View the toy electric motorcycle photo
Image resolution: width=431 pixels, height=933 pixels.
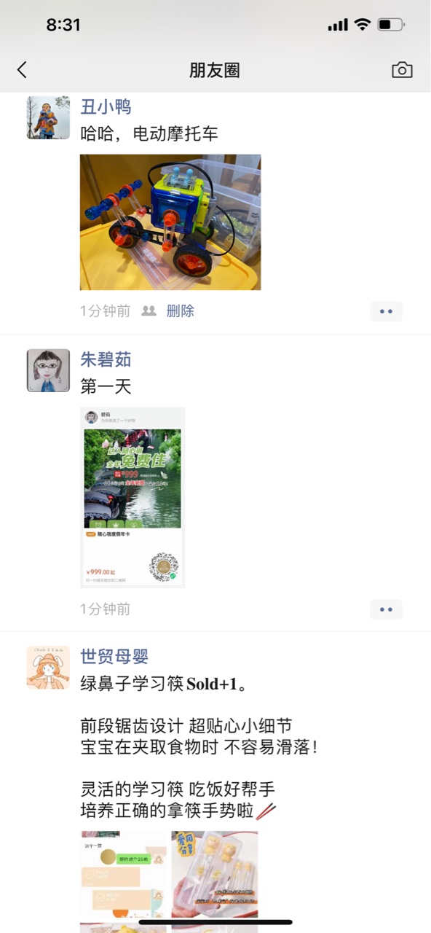(x=170, y=222)
